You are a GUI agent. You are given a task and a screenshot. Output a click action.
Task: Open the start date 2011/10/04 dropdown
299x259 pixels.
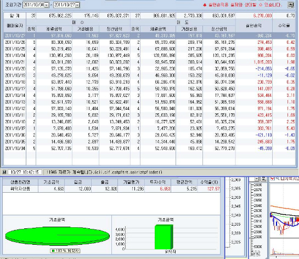point(46,5)
